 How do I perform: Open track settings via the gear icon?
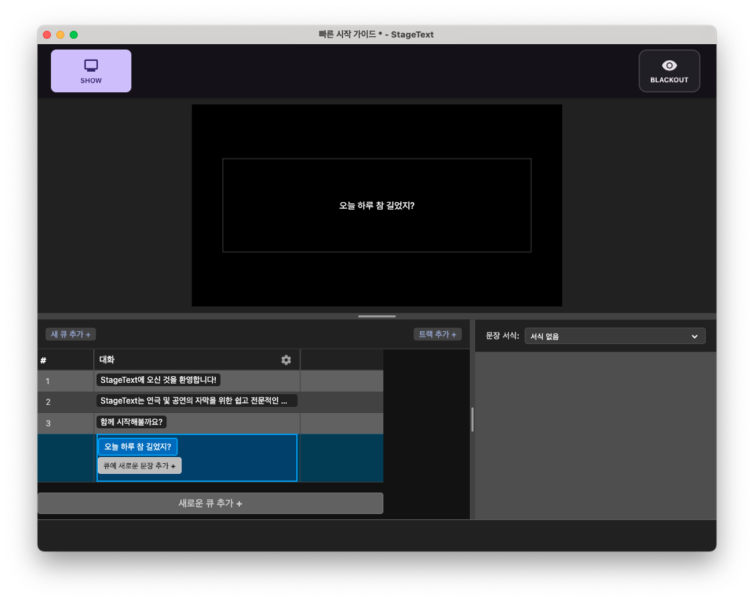[x=286, y=359]
